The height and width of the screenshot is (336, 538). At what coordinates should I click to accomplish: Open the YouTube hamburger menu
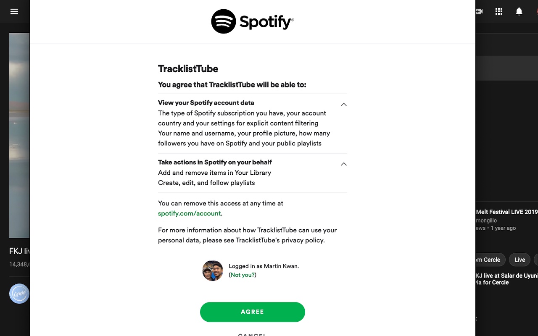tap(14, 11)
